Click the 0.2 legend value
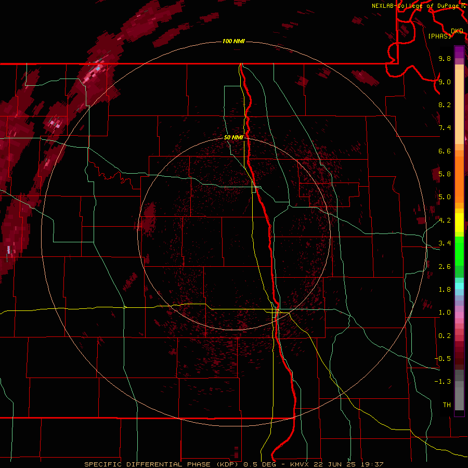This screenshot has width=468, height=468. point(445,336)
